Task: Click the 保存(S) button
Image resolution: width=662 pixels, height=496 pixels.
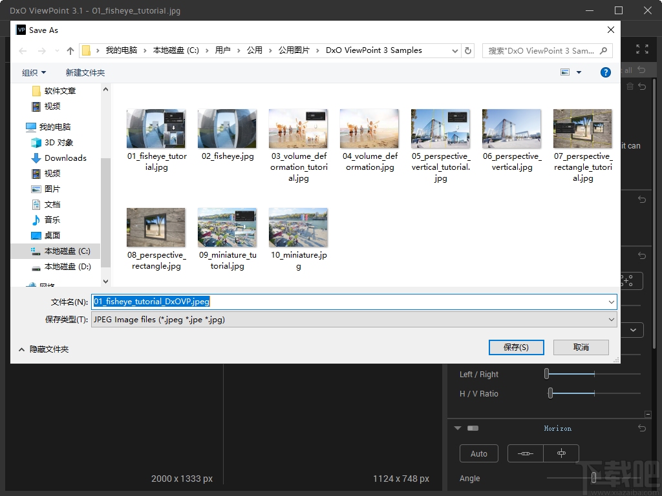Action: [516, 347]
